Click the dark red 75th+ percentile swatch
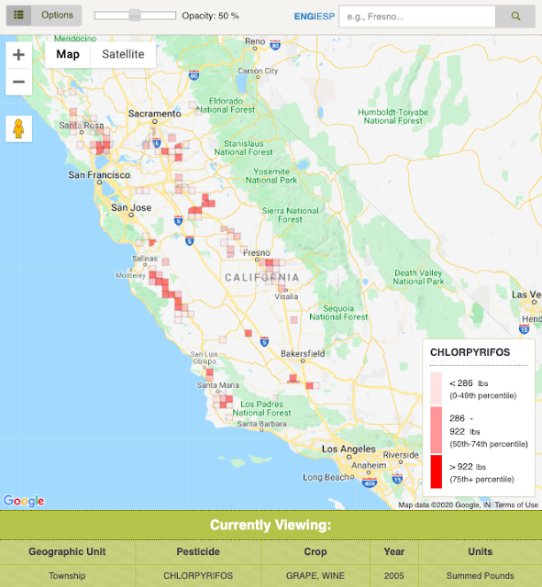 coord(436,471)
